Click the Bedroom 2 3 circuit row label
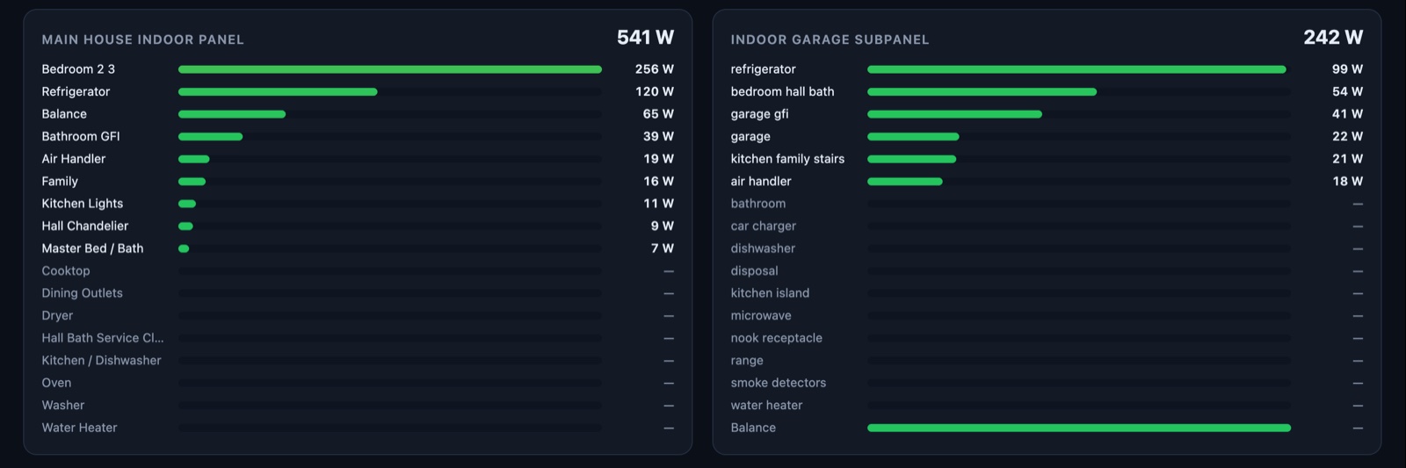 (x=78, y=69)
